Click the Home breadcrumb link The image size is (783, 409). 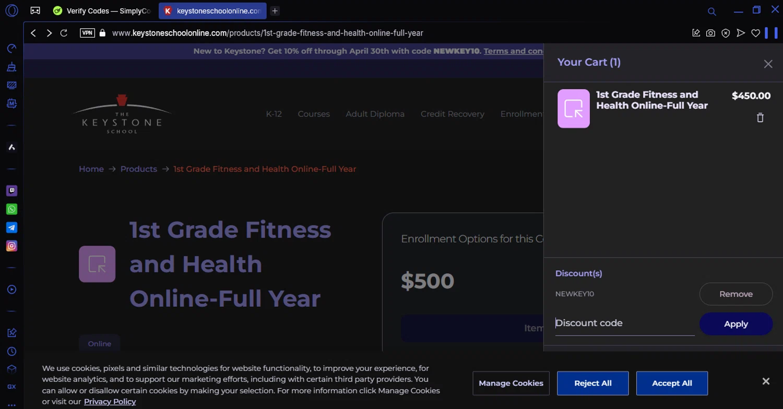pyautogui.click(x=91, y=169)
